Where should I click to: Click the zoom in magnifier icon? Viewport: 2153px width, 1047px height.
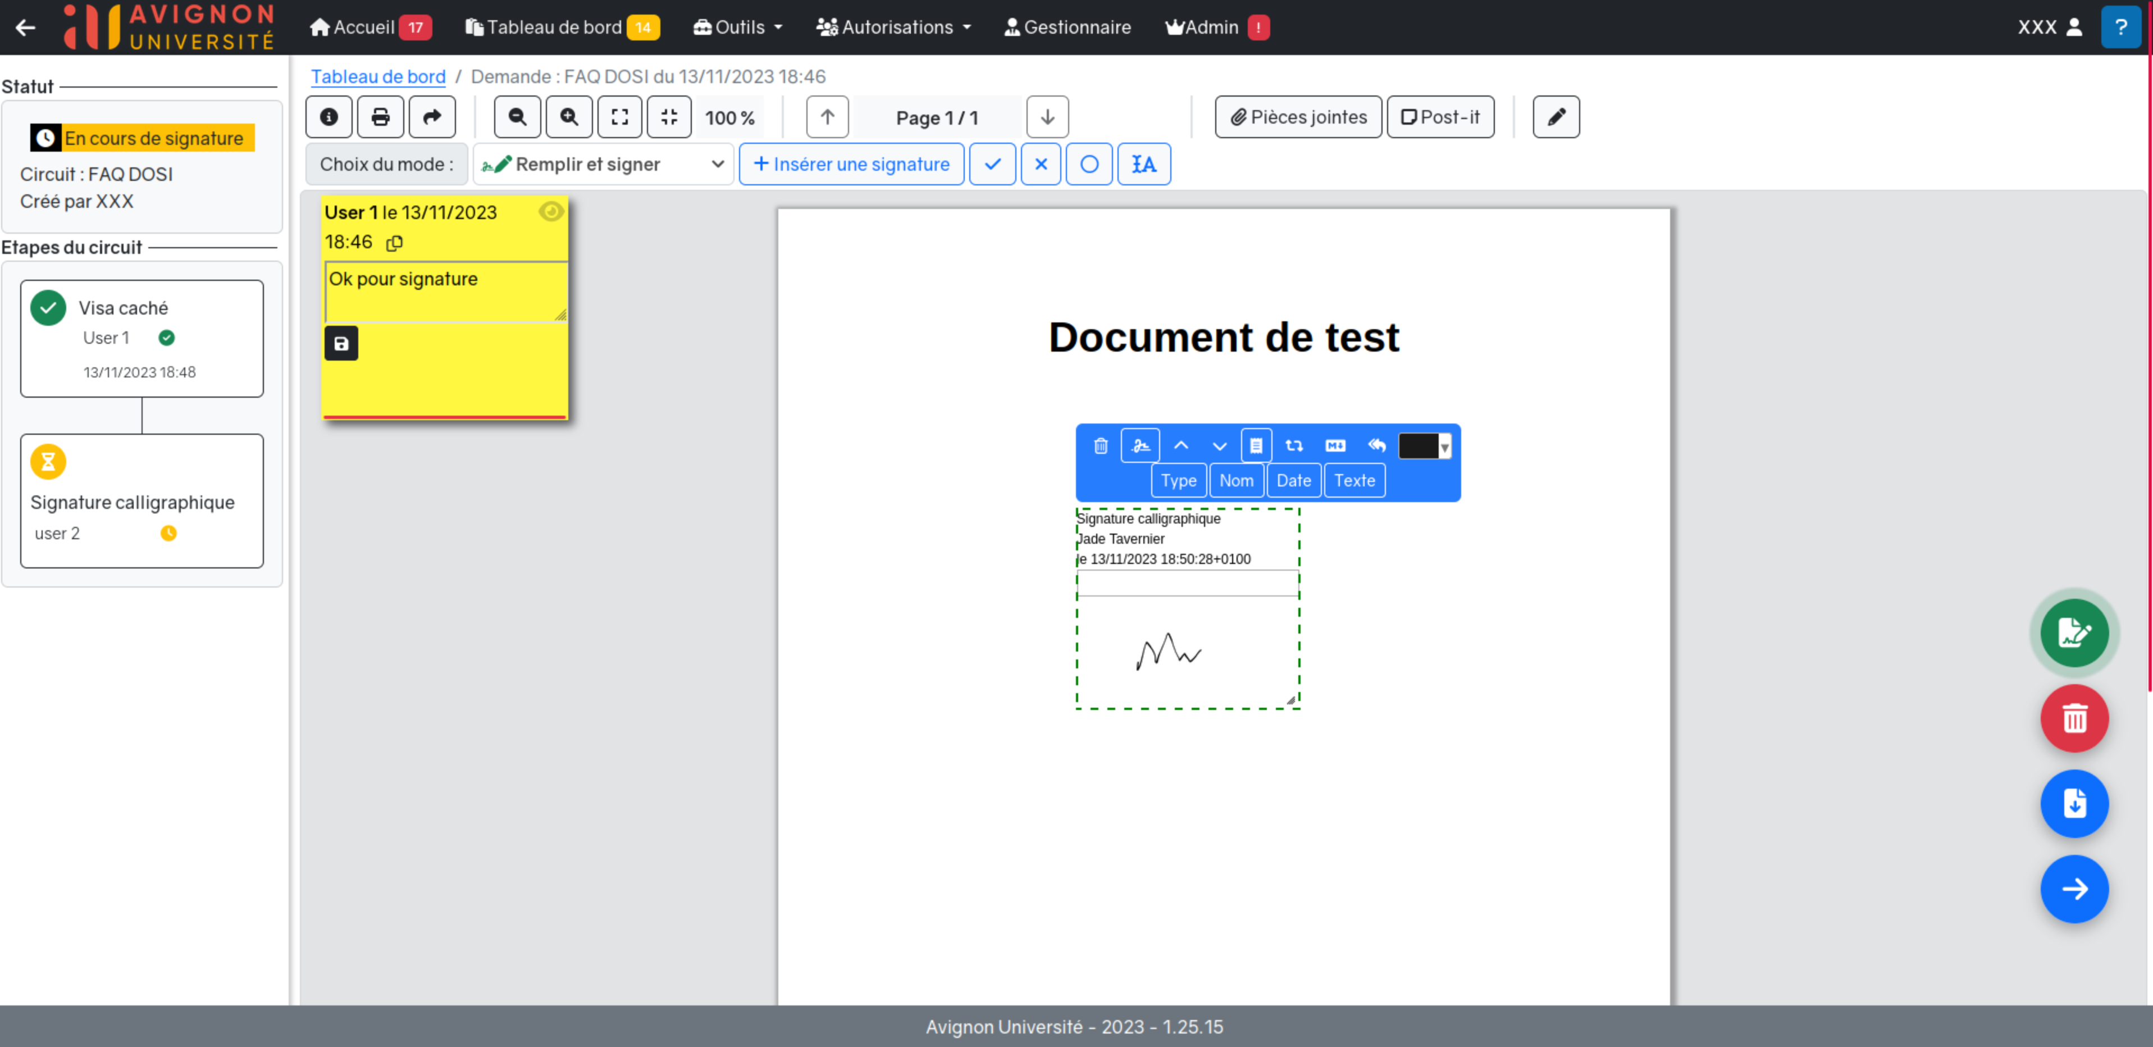(x=568, y=117)
